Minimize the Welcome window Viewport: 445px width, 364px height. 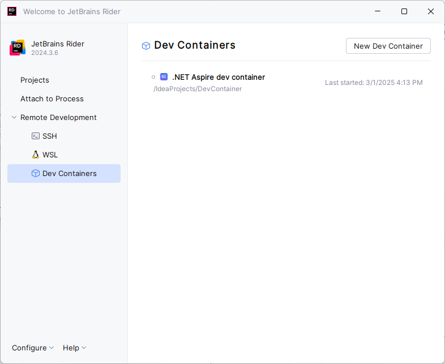pos(378,11)
